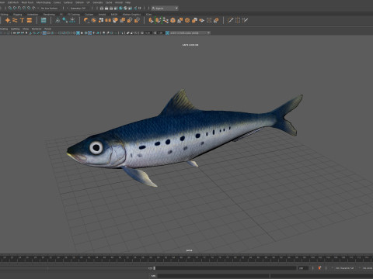
Task: Click the range slider handle
Action: (x=155, y=268)
